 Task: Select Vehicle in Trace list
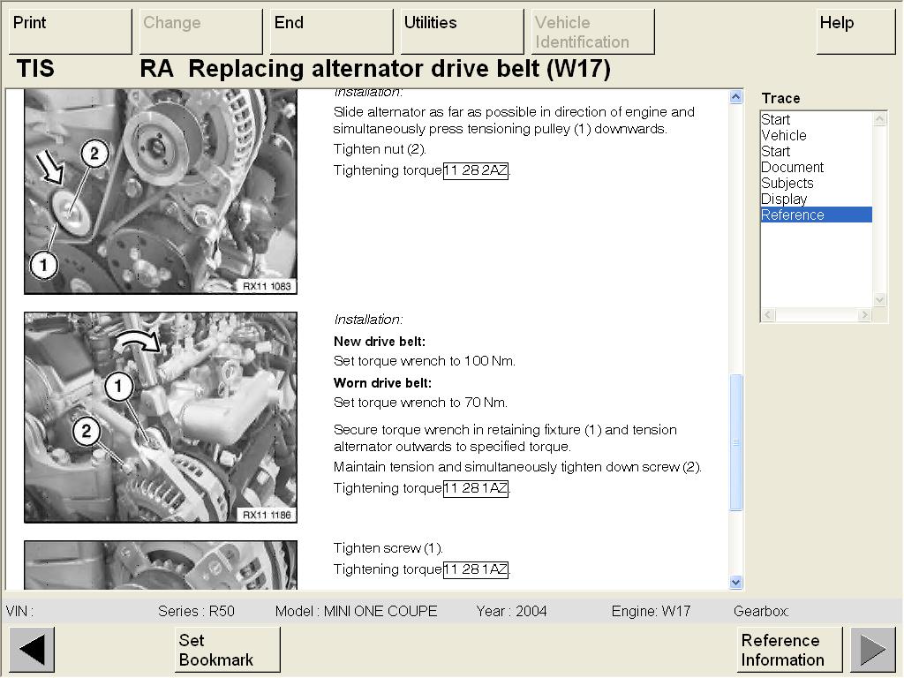tap(783, 135)
